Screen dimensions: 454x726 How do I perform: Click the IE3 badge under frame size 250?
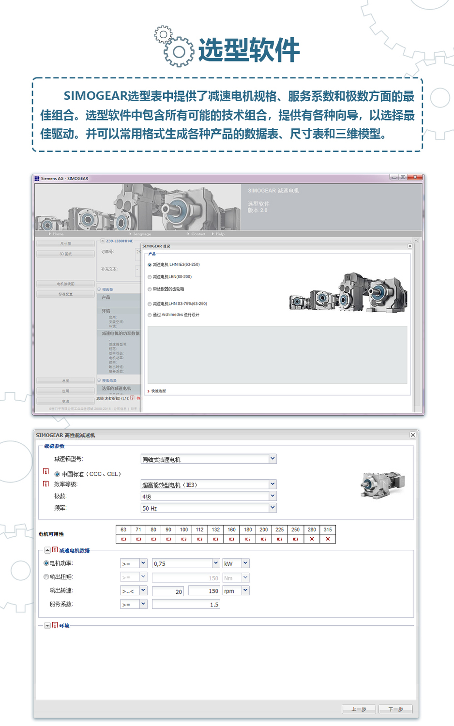pos(296,539)
